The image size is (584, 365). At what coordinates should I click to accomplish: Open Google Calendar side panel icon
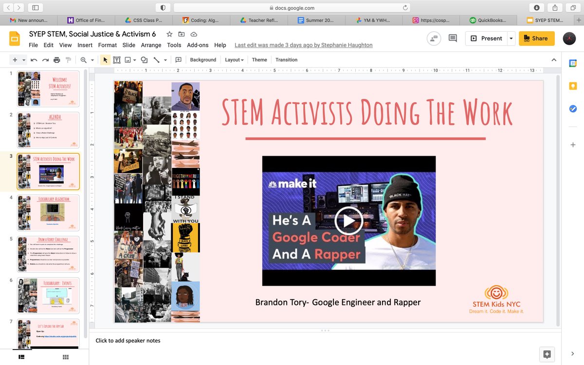(573, 63)
